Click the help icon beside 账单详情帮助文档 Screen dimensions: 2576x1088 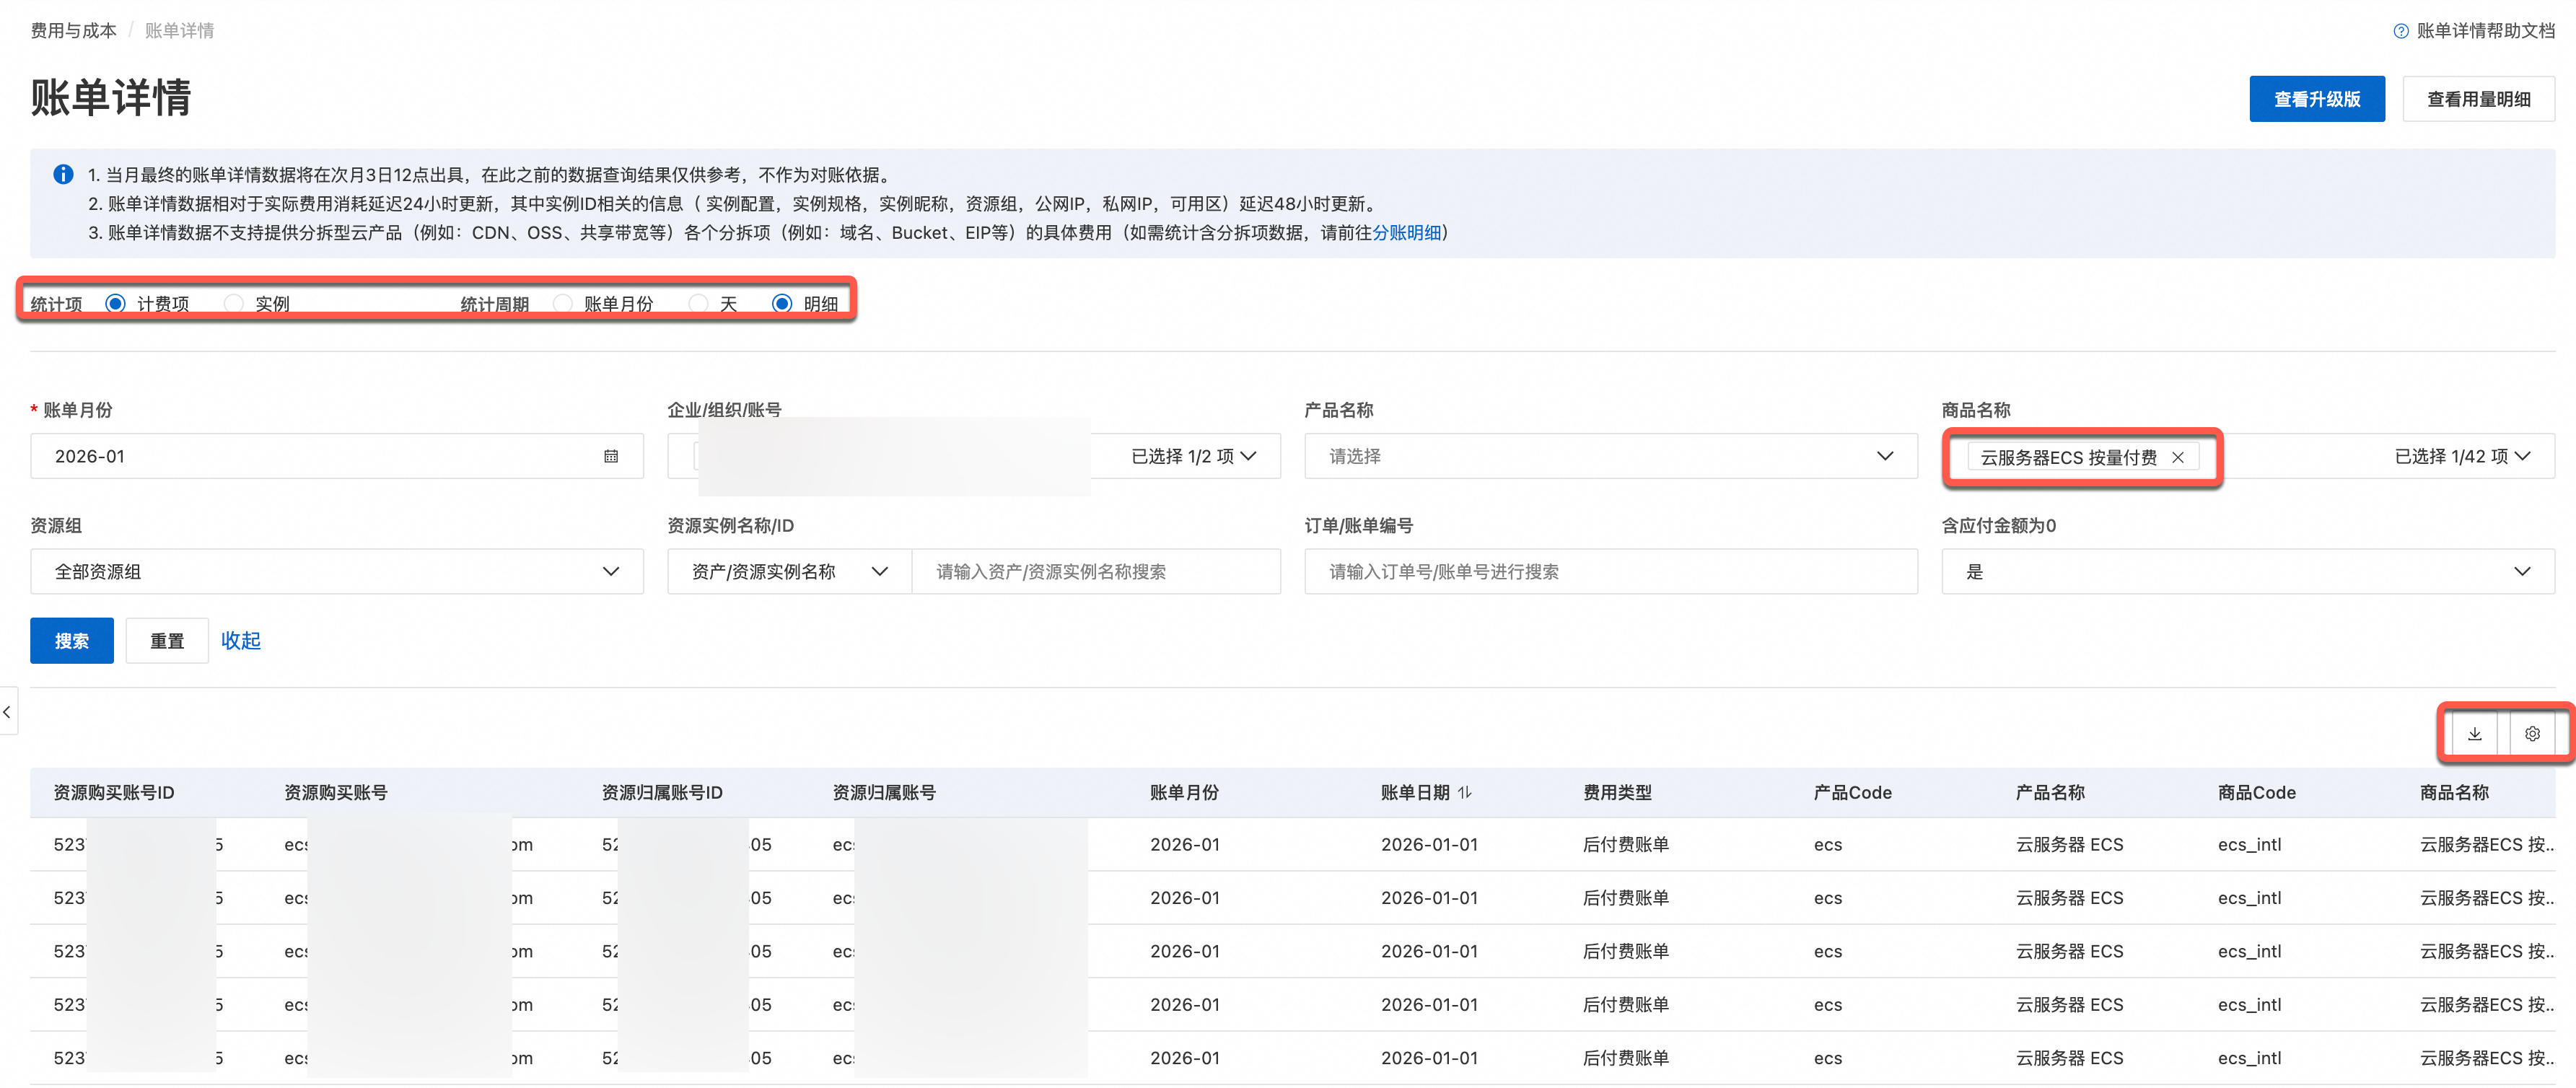[x=2400, y=31]
